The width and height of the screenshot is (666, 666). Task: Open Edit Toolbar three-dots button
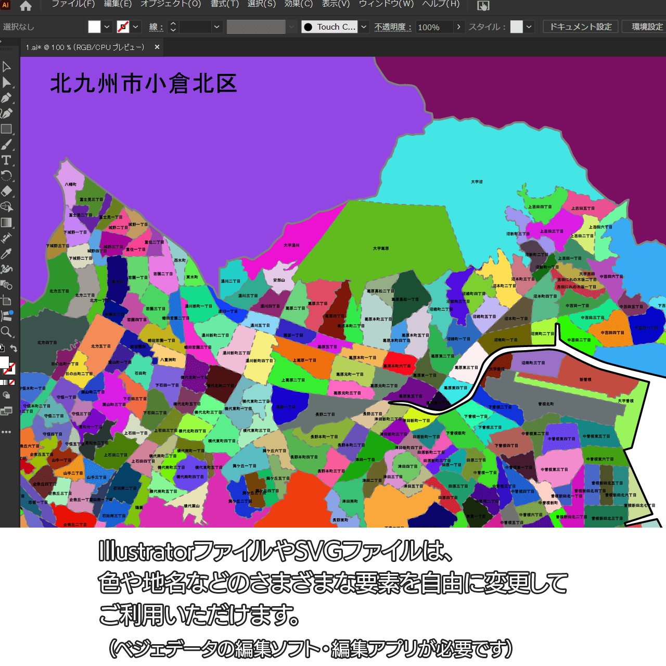click(x=6, y=432)
